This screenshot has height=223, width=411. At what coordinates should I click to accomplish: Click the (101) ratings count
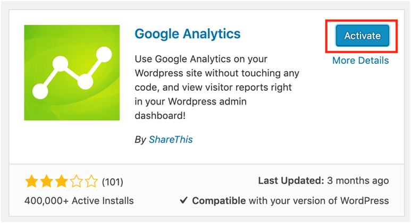coord(112,182)
